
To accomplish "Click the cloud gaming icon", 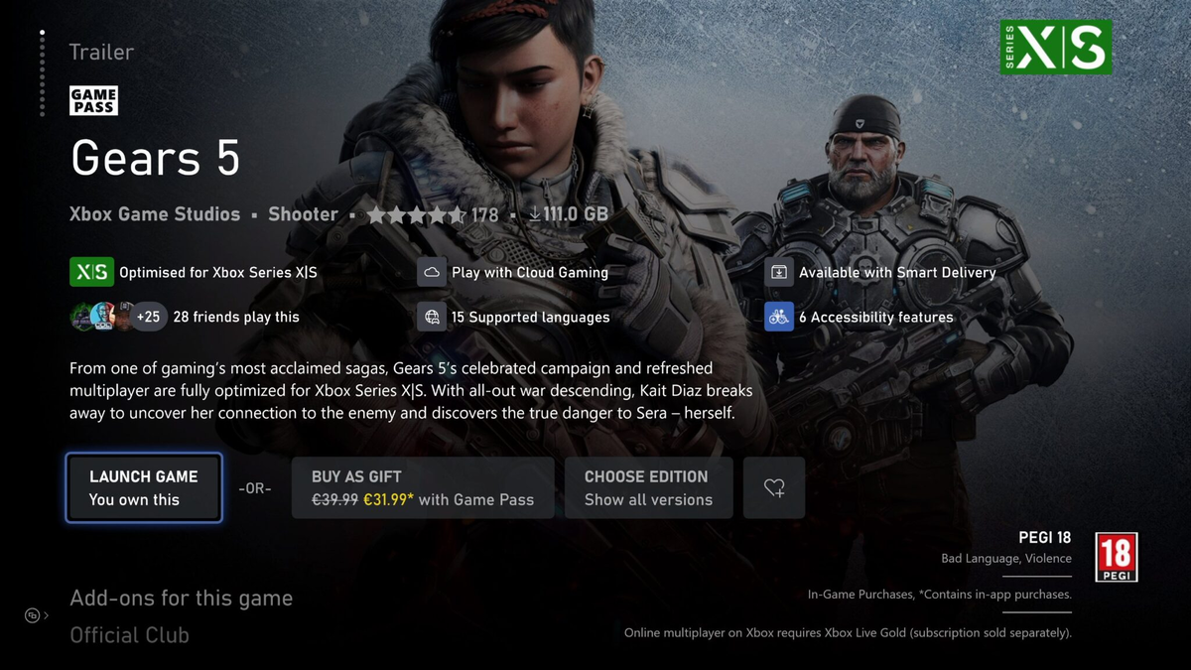I will (x=432, y=271).
